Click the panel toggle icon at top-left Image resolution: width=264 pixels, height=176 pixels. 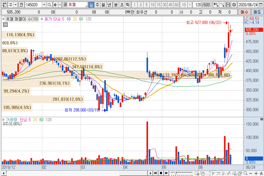tap(4, 5)
